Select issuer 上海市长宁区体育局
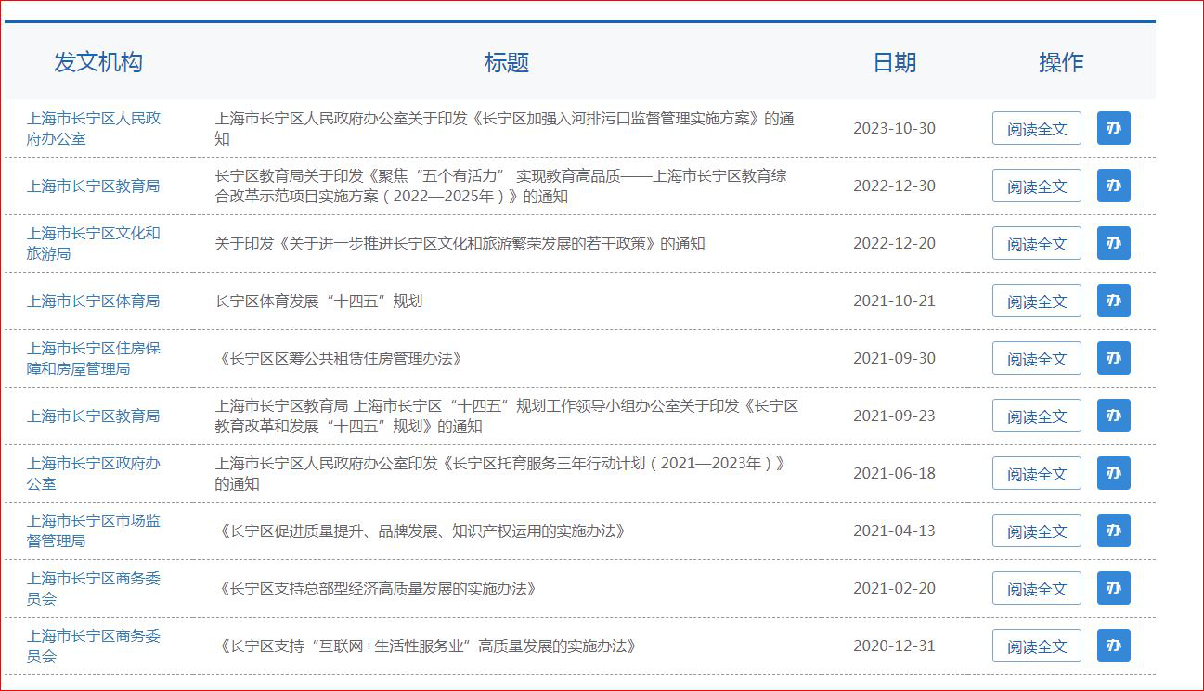1204x691 pixels. [94, 301]
